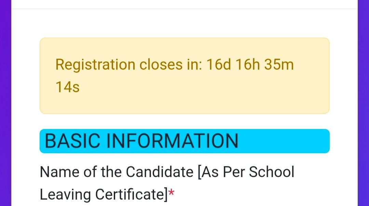
Task: Select the left purple page border
Action: (x=5, y=102)
